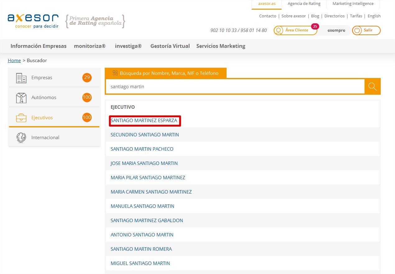
Task: Click the Empresas count badge 29
Action: point(87,78)
